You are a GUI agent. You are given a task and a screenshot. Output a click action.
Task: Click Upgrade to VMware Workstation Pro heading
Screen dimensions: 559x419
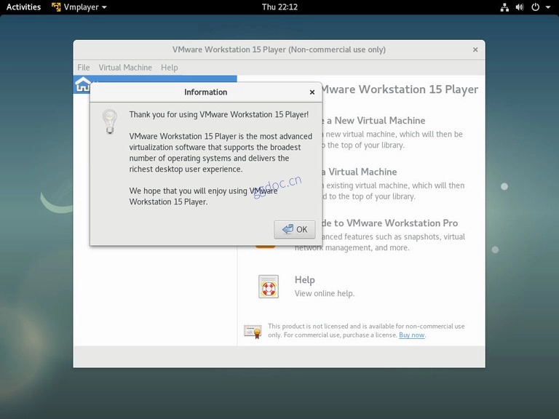(390, 223)
